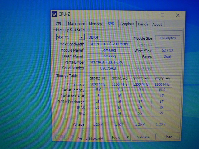This screenshot has height=149, width=199.
Task: Click Week/Year value 52 / 17
Action: tap(167, 50)
